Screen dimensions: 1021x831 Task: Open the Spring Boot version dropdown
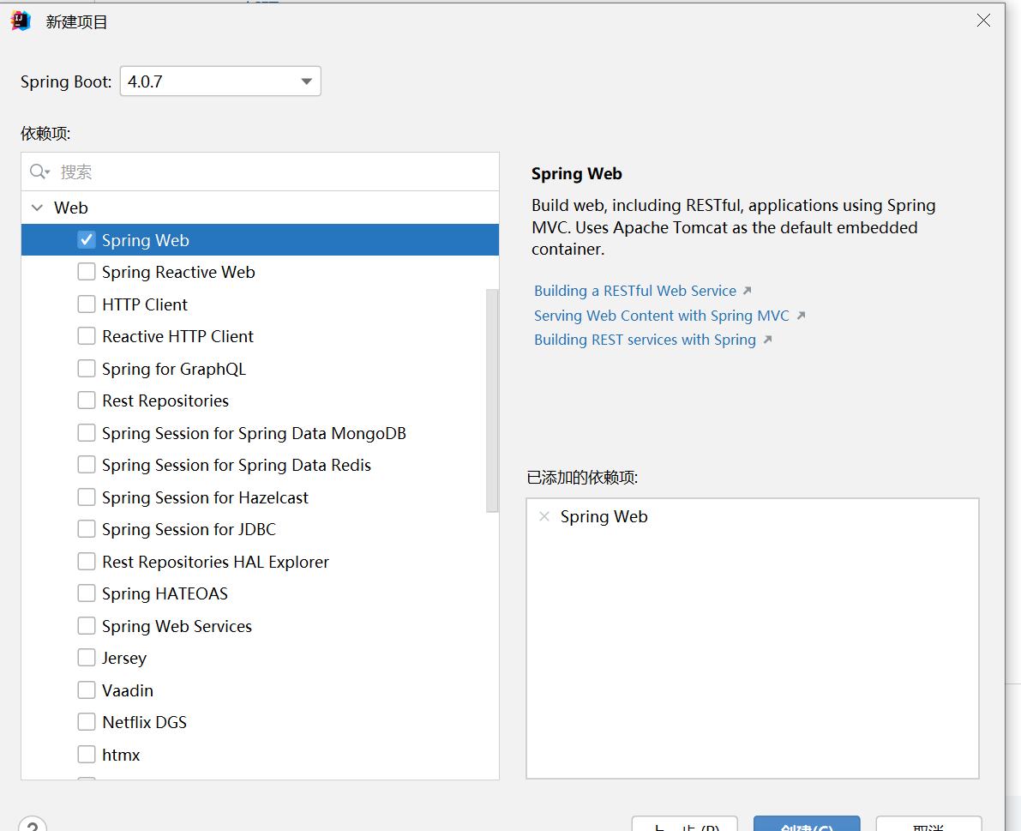click(x=220, y=81)
